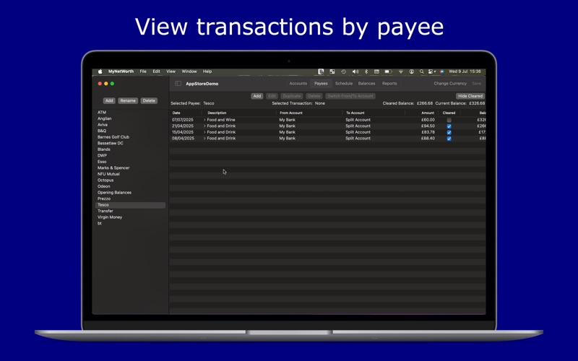Viewport: 578px width, 361px height.
Task: Go to the Reports tab
Action: pos(389,84)
